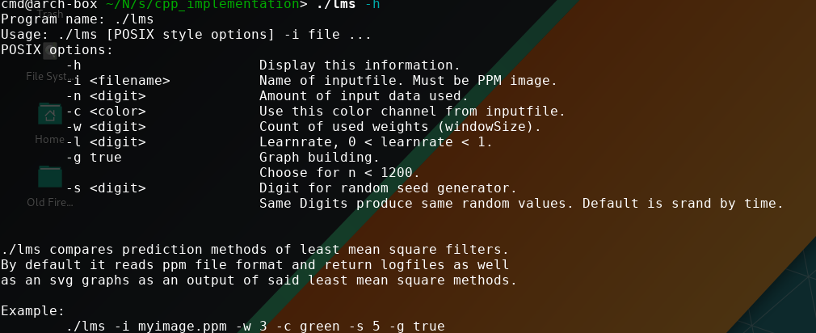This screenshot has height=333, width=816.
Task: Select the Old Fire... folder icon
Action: click(50, 177)
